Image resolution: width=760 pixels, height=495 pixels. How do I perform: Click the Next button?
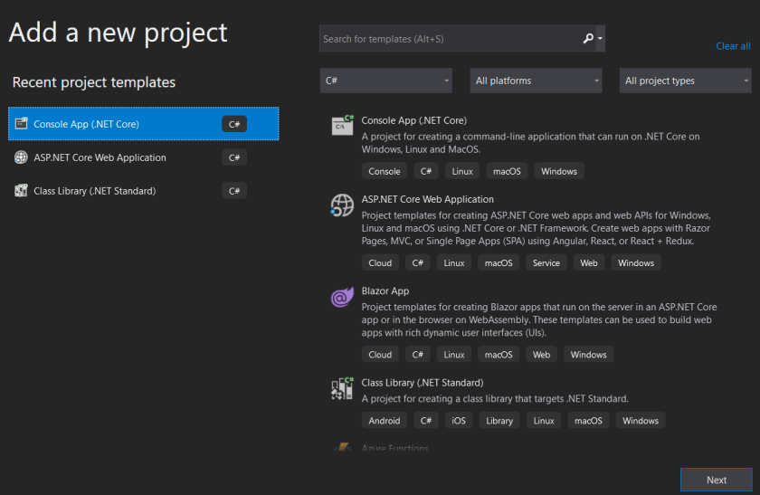716,480
